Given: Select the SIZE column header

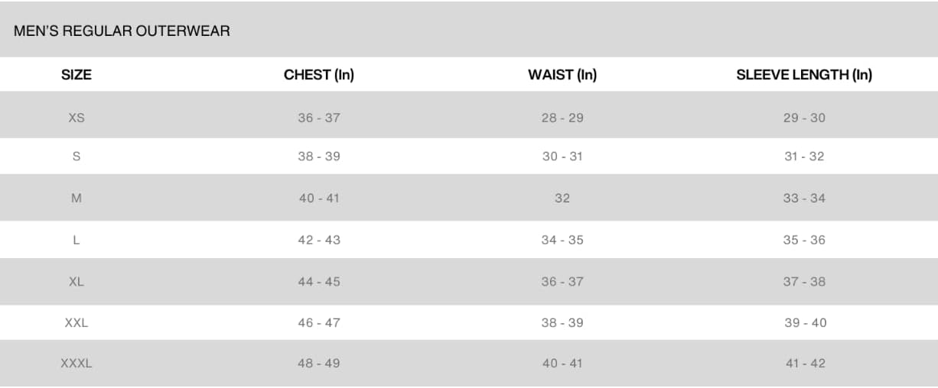Looking at the screenshot, I should pyautogui.click(x=77, y=75).
